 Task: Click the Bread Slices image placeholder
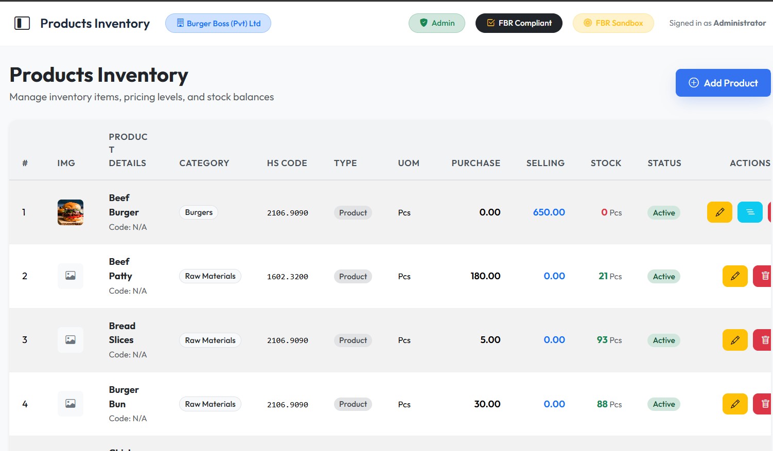(71, 340)
